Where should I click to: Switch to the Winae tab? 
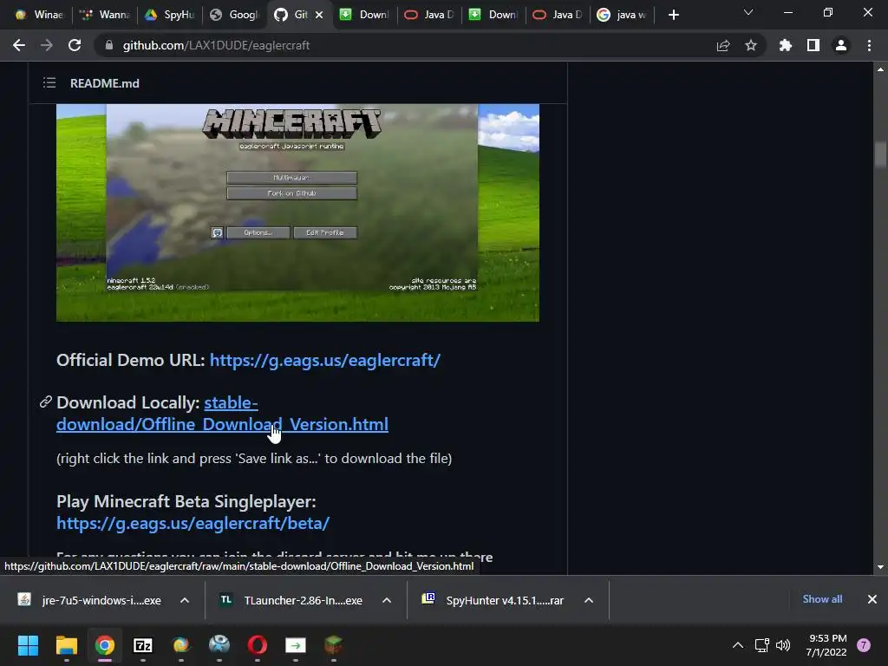[39, 15]
